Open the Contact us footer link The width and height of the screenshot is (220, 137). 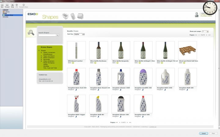point(153,127)
